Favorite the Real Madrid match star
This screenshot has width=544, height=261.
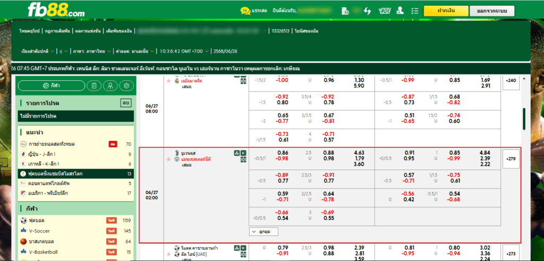[x=169, y=81]
